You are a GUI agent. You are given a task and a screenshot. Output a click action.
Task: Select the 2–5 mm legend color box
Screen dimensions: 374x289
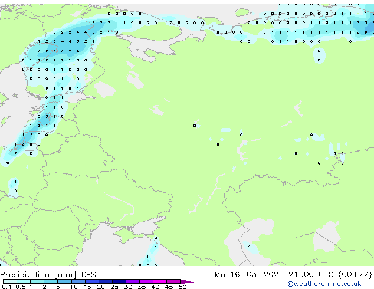pyautogui.click(x=51, y=281)
